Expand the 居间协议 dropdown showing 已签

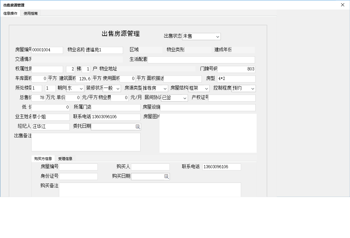point(185,98)
